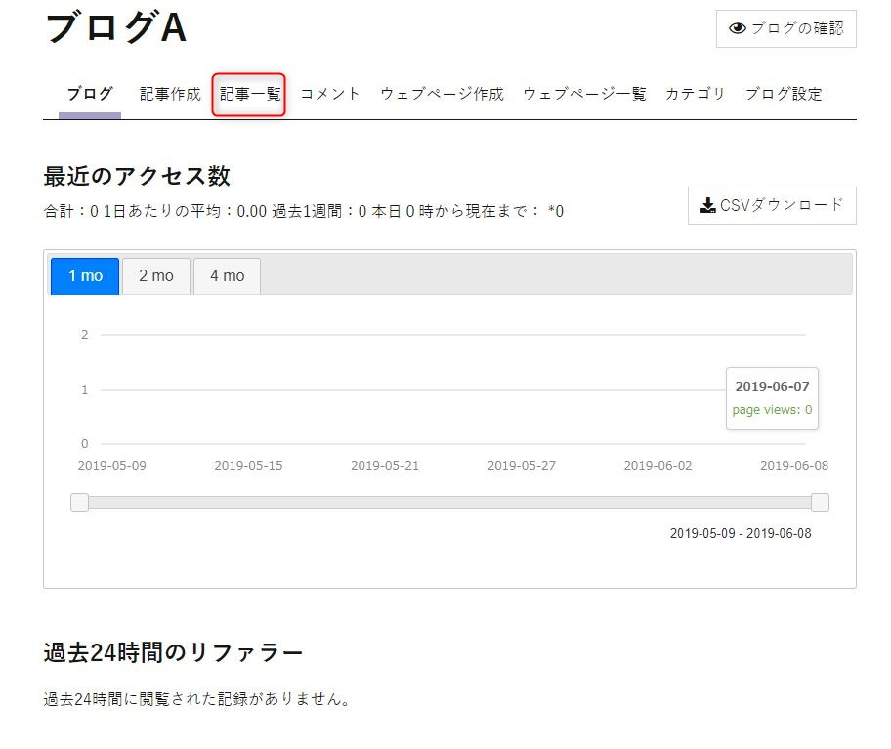Click the 過去24時間に閲覧された記録がありません message
This screenshot has width=891, height=749.
[196, 699]
